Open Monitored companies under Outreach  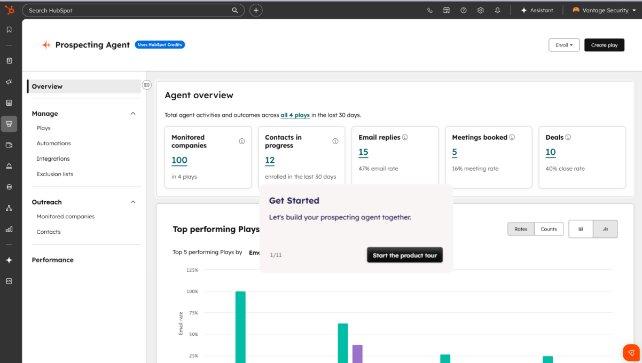66,217
